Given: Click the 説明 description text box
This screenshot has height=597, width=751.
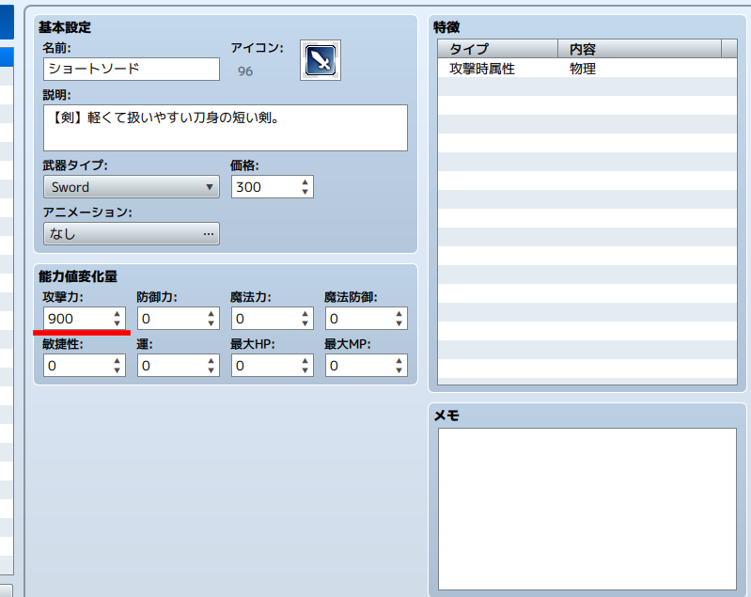Looking at the screenshot, I should pos(225,127).
